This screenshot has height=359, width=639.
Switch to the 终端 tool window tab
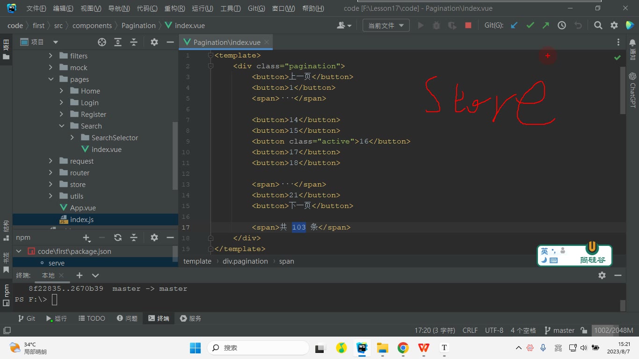(159, 318)
